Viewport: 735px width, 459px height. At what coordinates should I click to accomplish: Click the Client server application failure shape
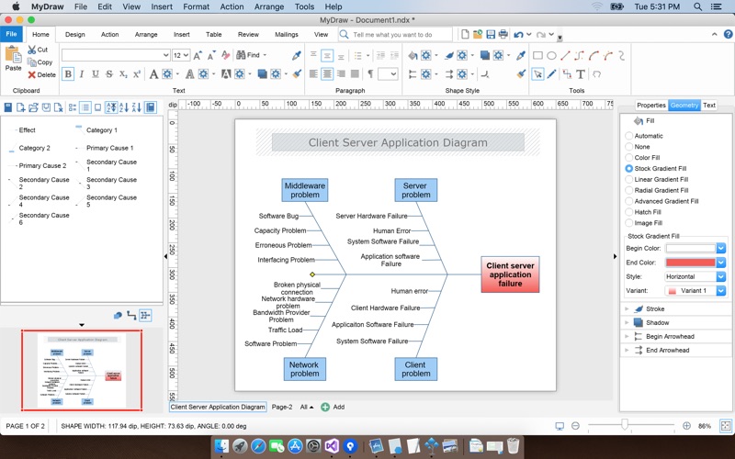point(510,274)
